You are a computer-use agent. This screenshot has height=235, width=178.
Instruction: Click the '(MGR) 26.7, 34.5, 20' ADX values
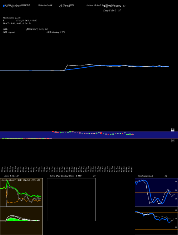tap(37, 29)
